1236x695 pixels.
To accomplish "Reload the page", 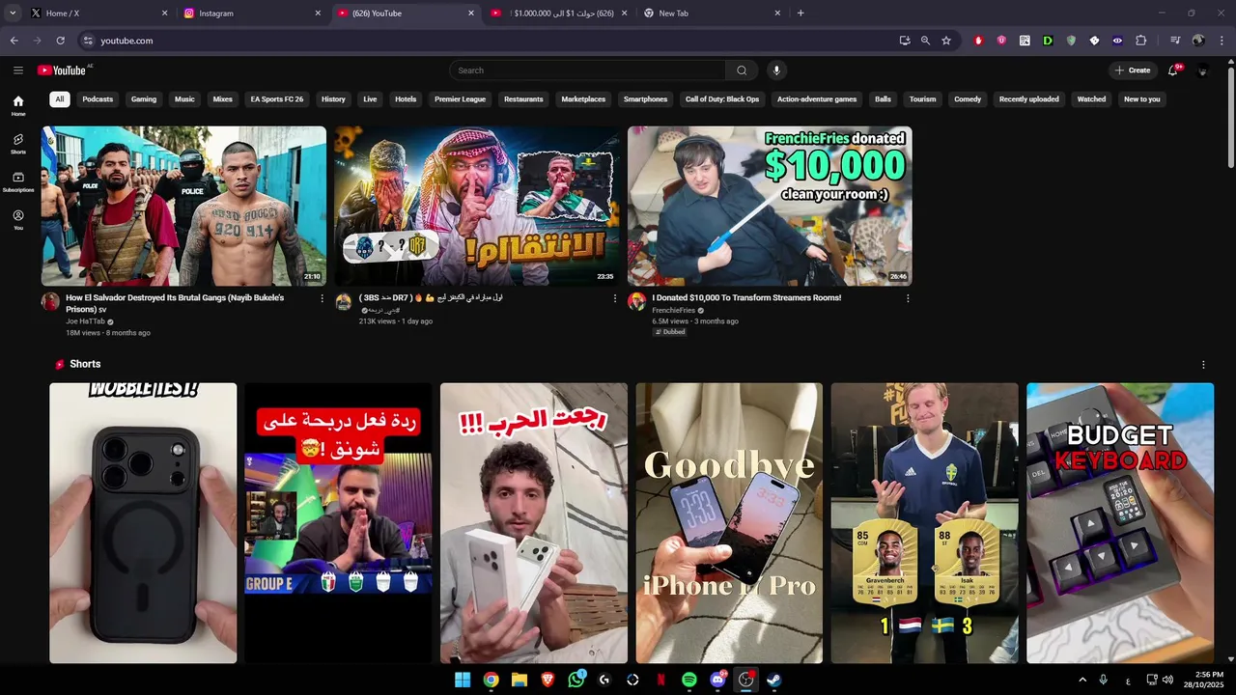I will tap(60, 41).
